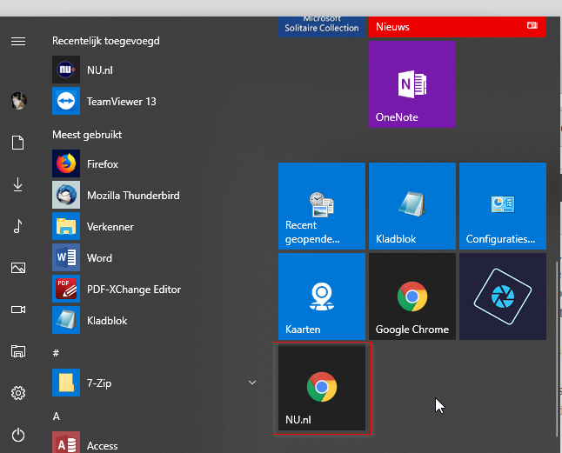Click the Power button icon

(18, 435)
